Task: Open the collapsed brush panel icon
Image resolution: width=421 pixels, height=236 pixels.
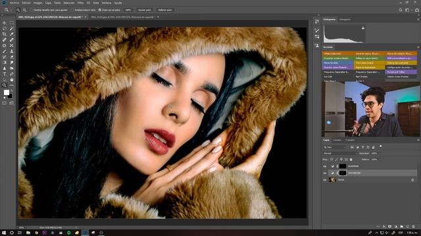Action: tap(317, 30)
